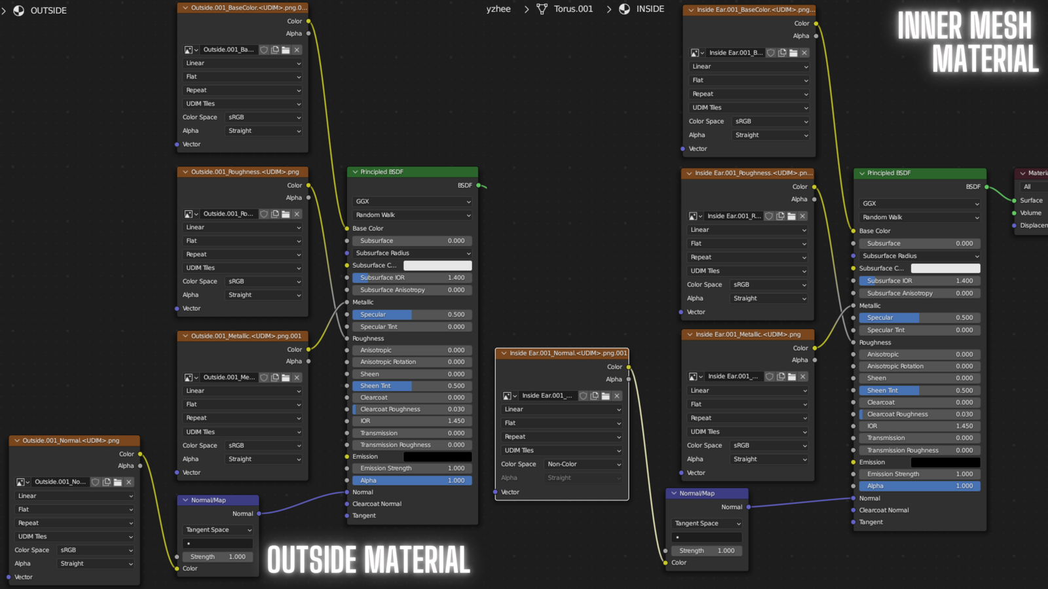Select yzhee in the breadcrumb

pos(498,9)
